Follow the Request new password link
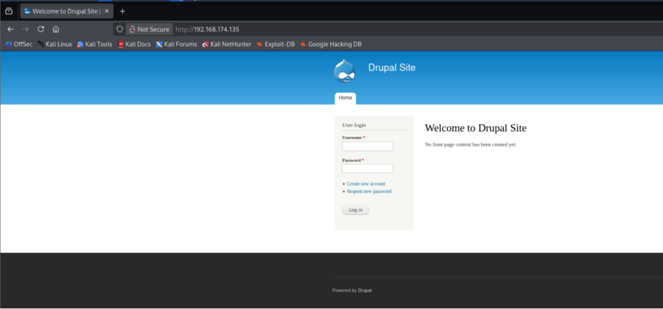Screen dimensions: 663x309 click(x=369, y=192)
